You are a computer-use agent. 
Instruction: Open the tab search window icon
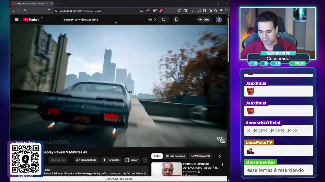[x=185, y=11]
